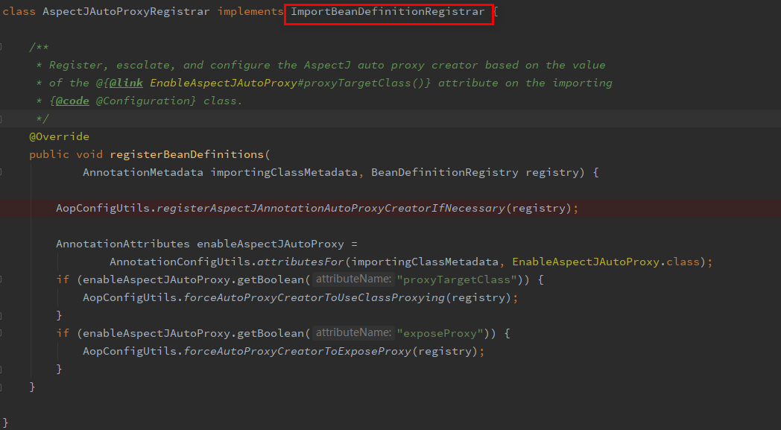Click enableAspectJAutoProxy variable before equals sign
This screenshot has height=430, width=781.
click(x=271, y=244)
